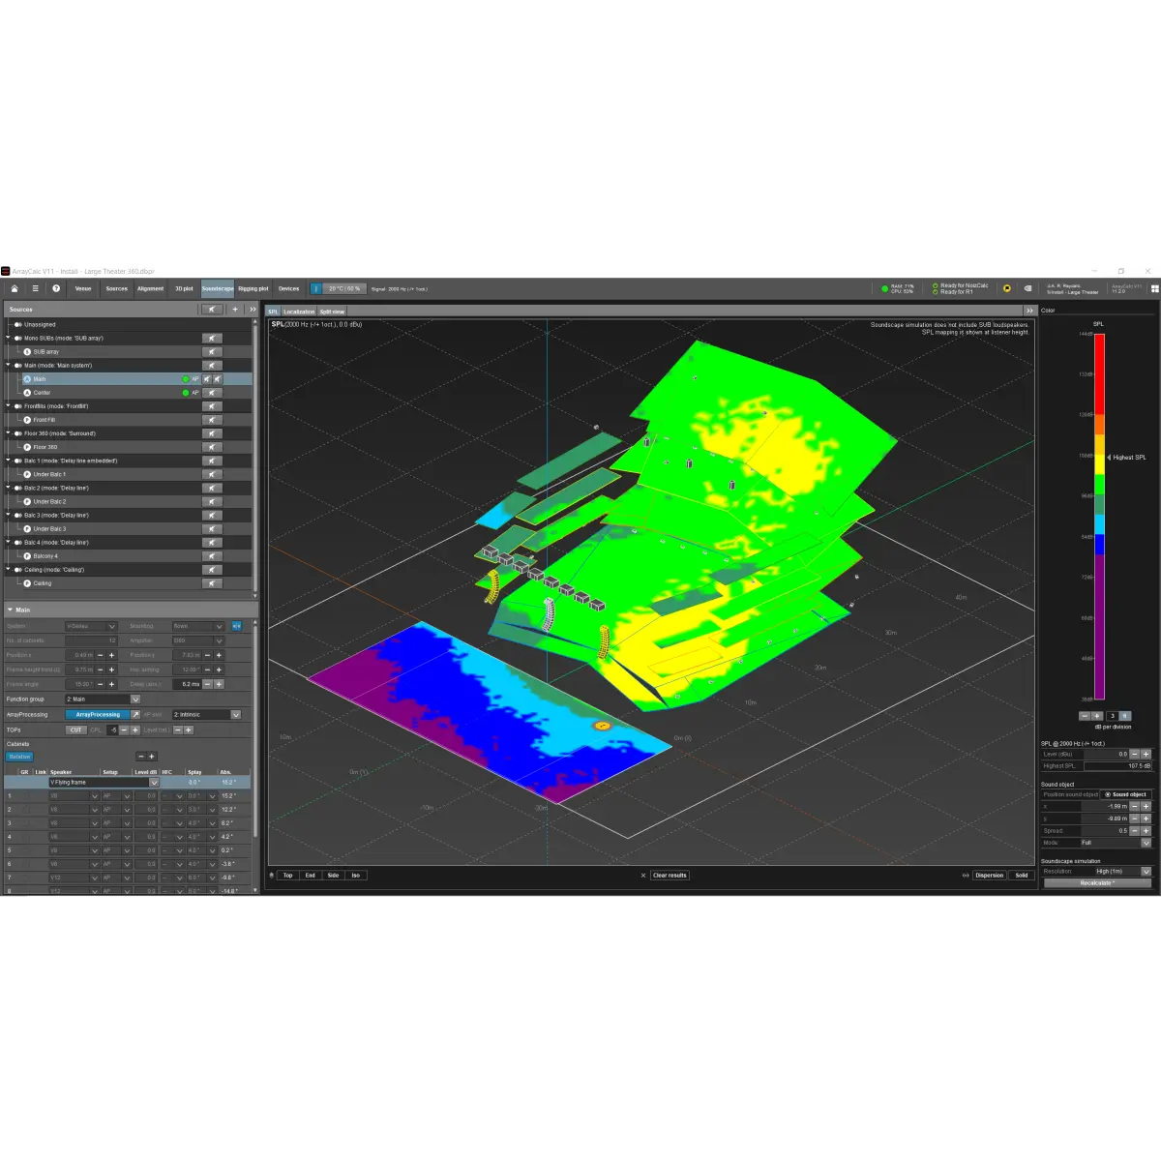Switch to the Rigging plot tab
This screenshot has width=1161, height=1161.
(253, 288)
